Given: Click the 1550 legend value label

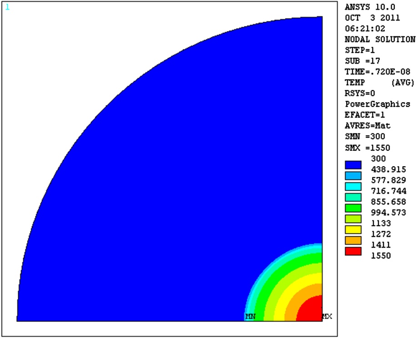Looking at the screenshot, I should 381,256.
